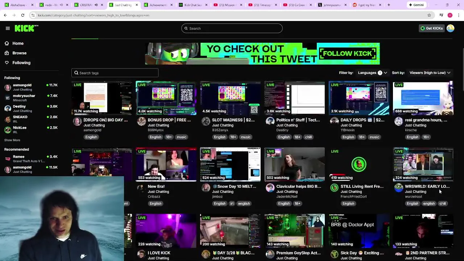
Task: Click the user profile avatar top right
Action: pyautogui.click(x=450, y=28)
